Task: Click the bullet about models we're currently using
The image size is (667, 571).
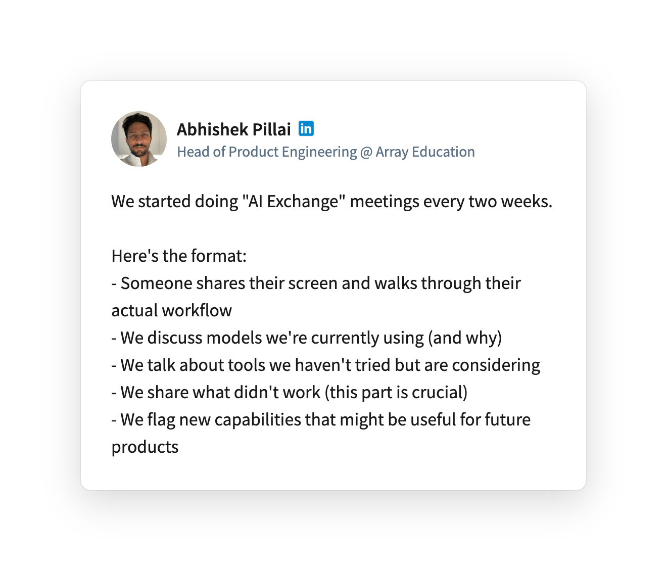Action: click(x=307, y=338)
